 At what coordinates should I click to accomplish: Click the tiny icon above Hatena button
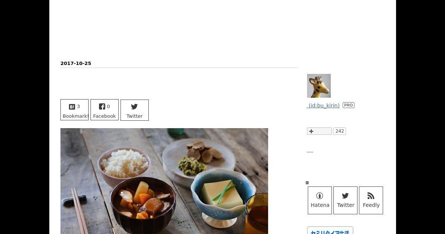click(x=307, y=183)
